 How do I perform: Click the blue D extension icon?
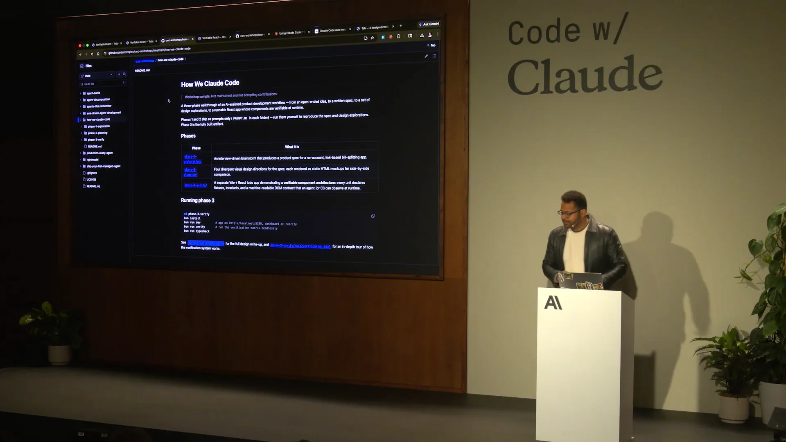click(383, 37)
